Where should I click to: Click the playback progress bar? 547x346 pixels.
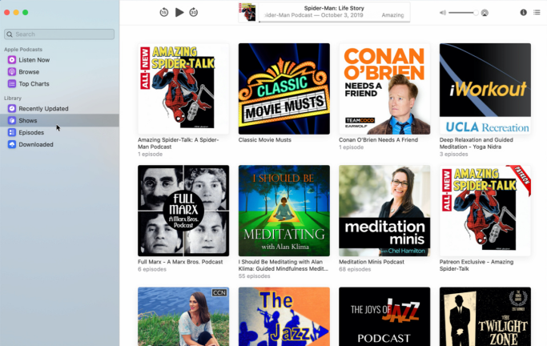point(334,22)
